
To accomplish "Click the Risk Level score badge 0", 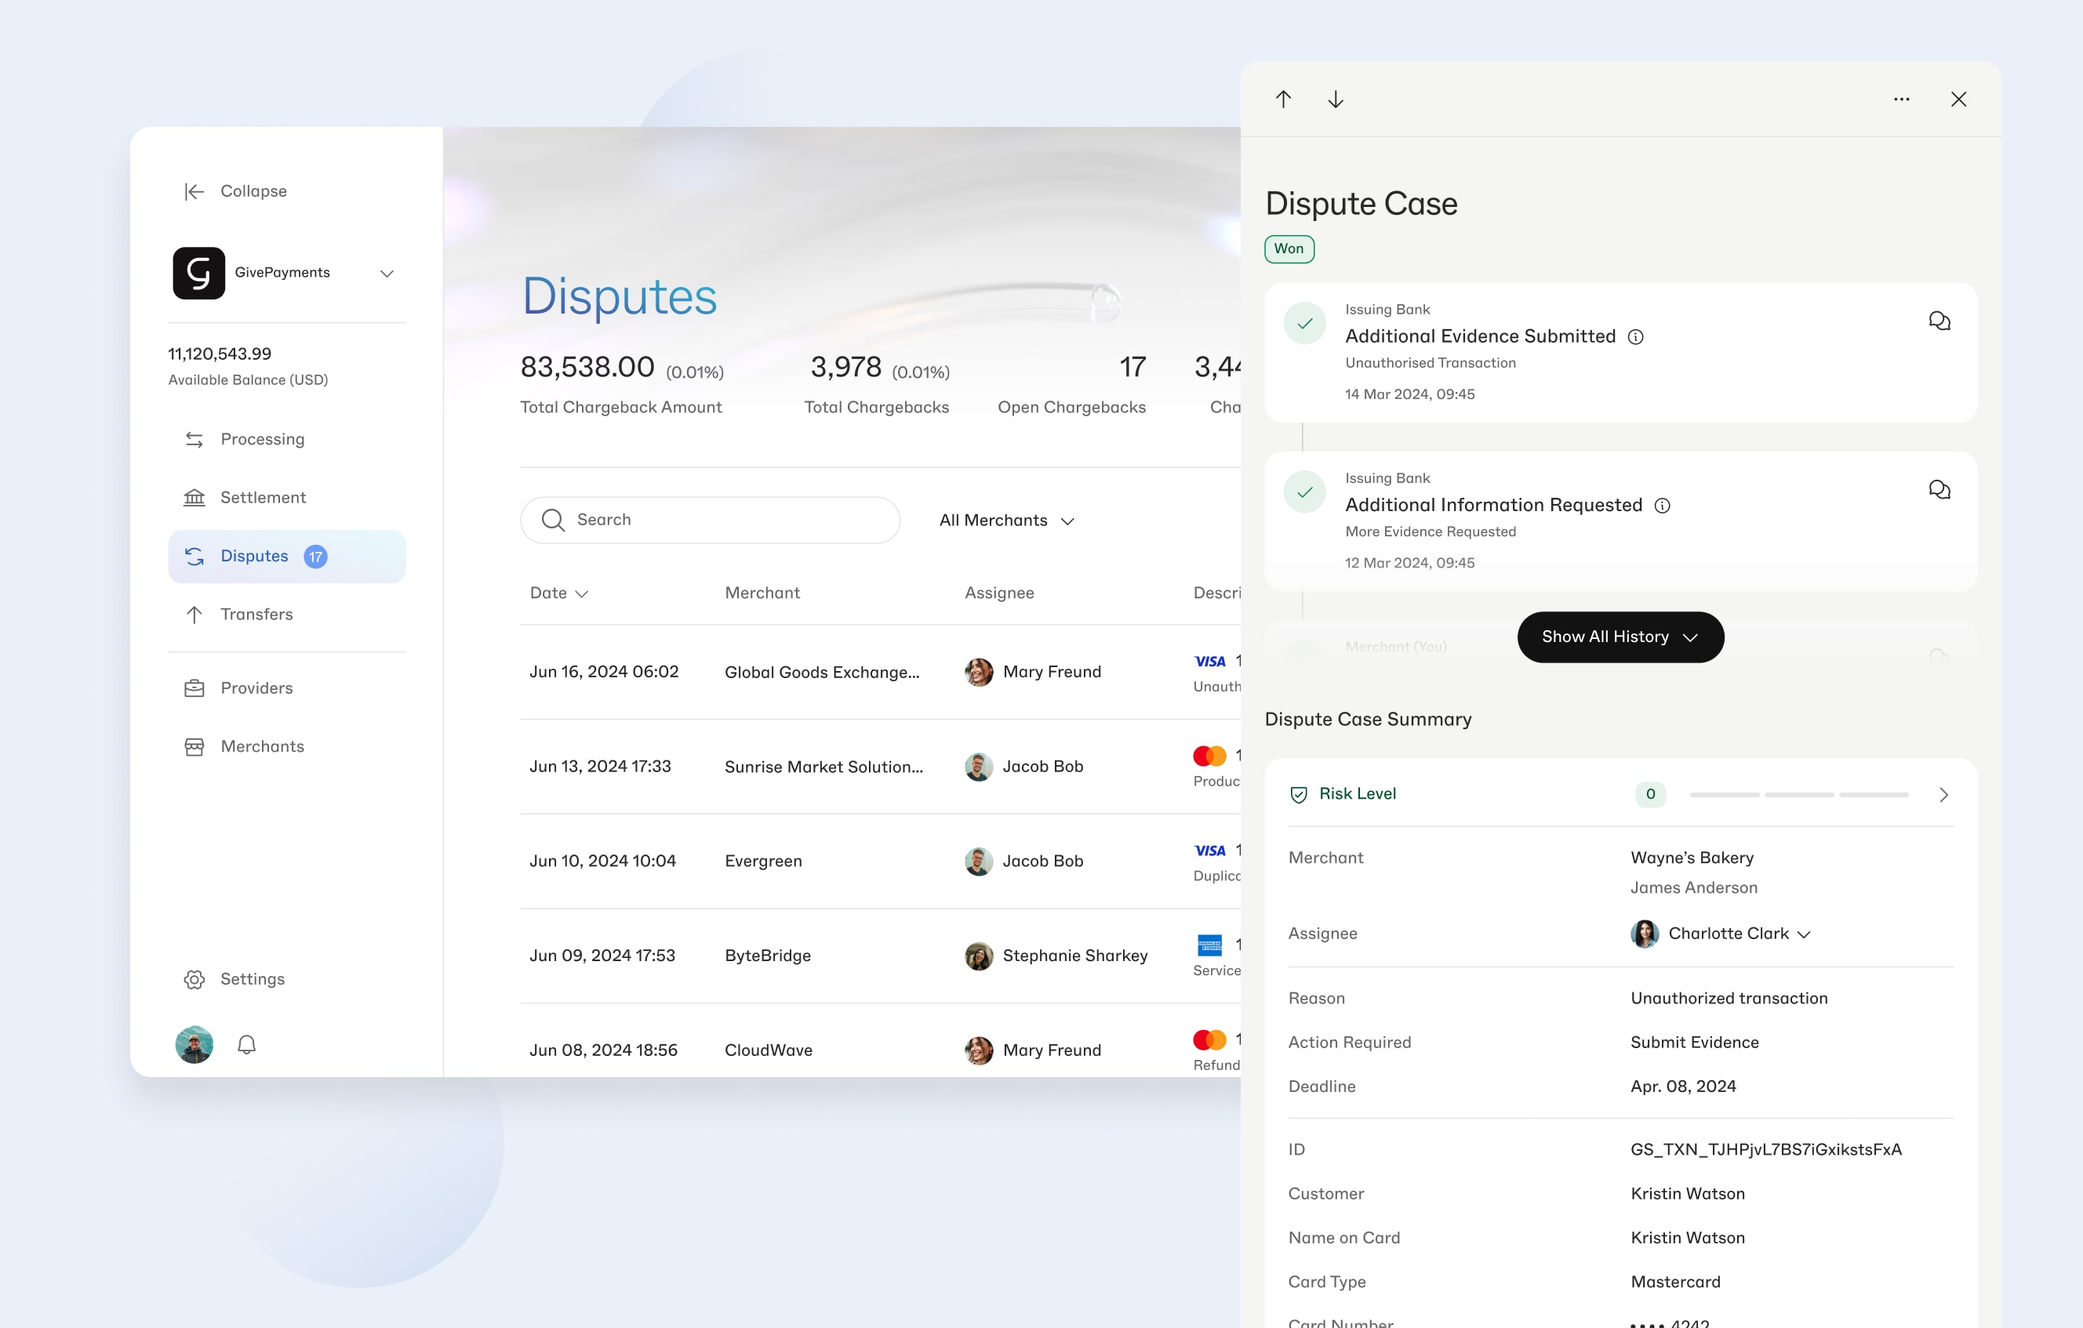I will click(x=1651, y=795).
